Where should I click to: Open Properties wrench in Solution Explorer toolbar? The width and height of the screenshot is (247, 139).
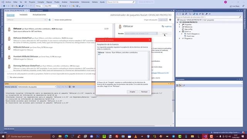coord(206,14)
